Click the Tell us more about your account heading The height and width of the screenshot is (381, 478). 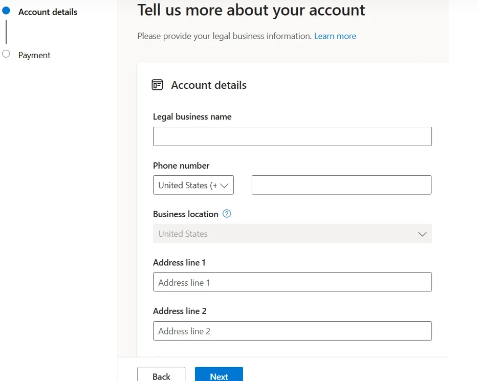click(251, 10)
